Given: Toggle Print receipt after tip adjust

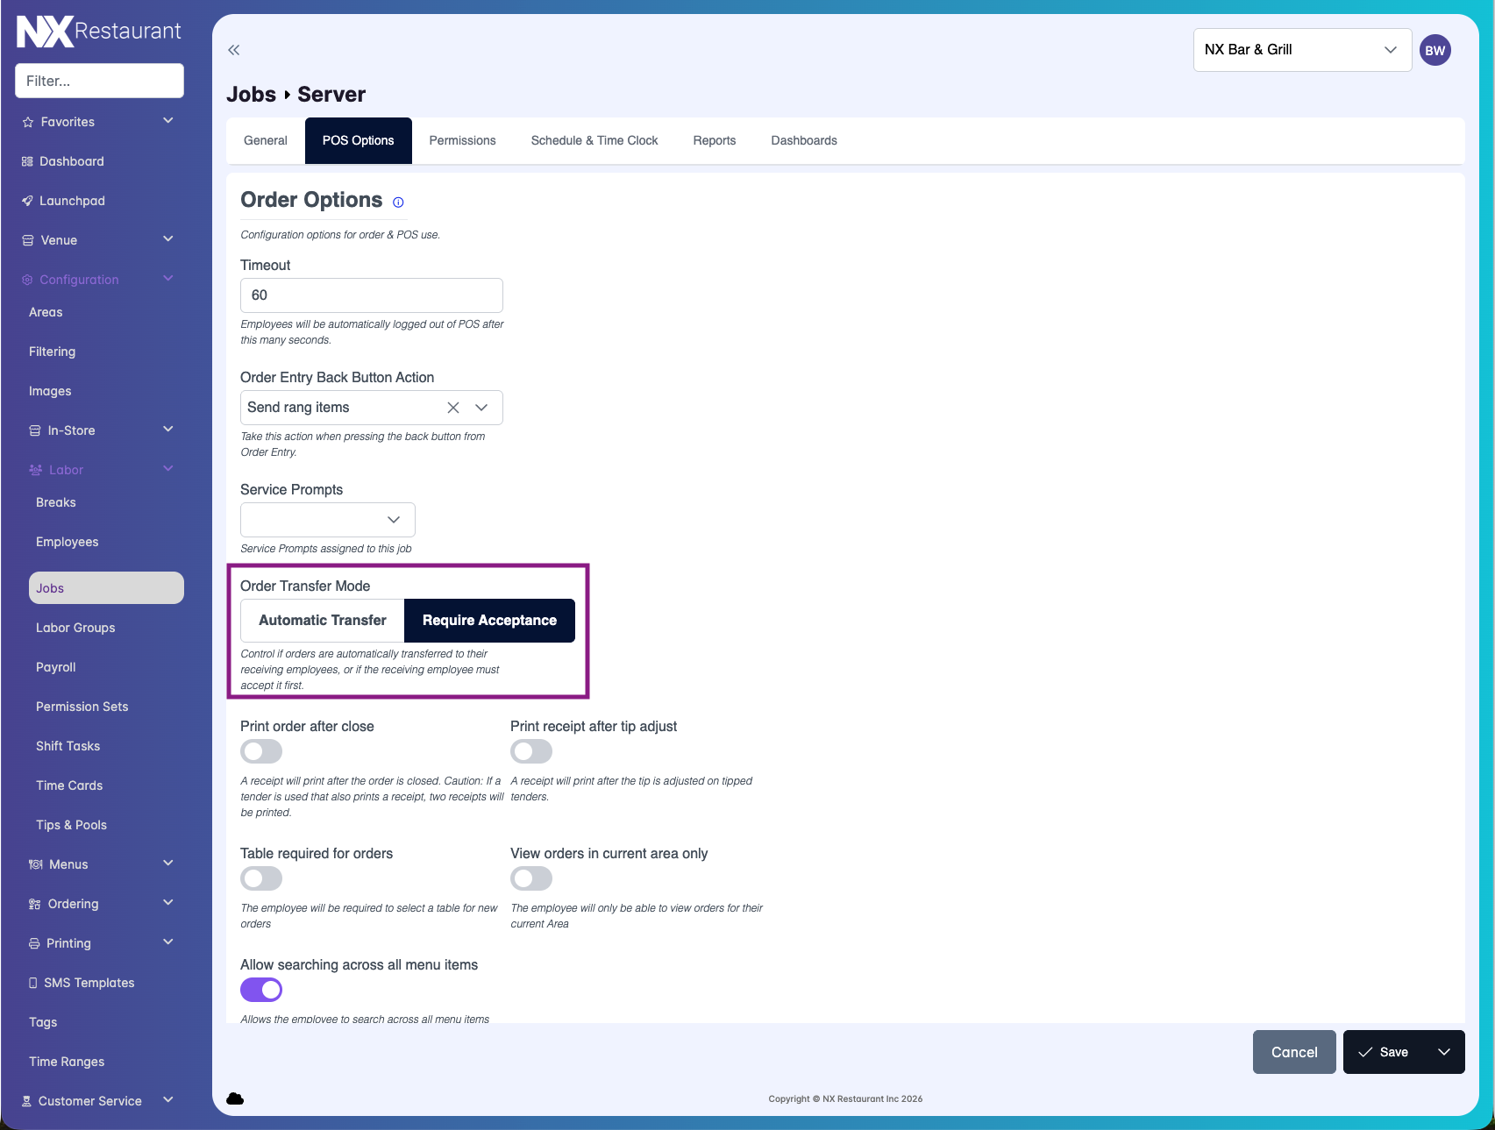Looking at the screenshot, I should pos(531,751).
